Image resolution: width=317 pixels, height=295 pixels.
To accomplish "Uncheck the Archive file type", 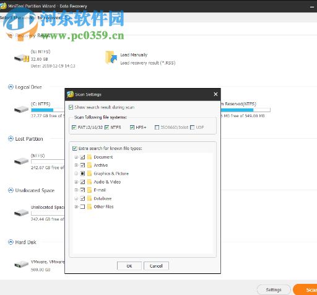I will point(82,165).
